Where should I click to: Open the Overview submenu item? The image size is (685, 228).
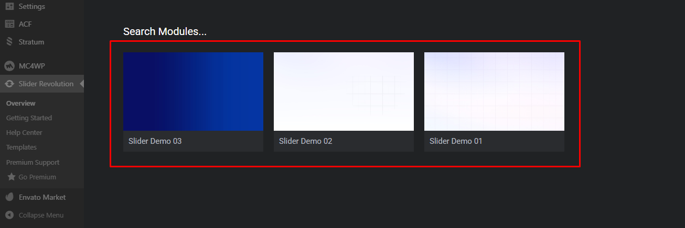coord(21,103)
